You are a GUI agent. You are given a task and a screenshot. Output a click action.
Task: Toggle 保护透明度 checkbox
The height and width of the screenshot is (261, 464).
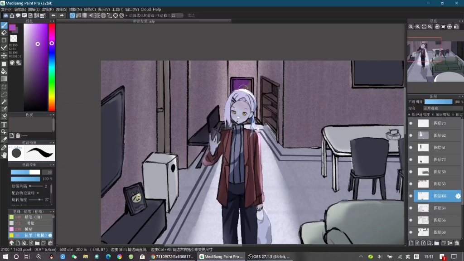[x=410, y=115]
